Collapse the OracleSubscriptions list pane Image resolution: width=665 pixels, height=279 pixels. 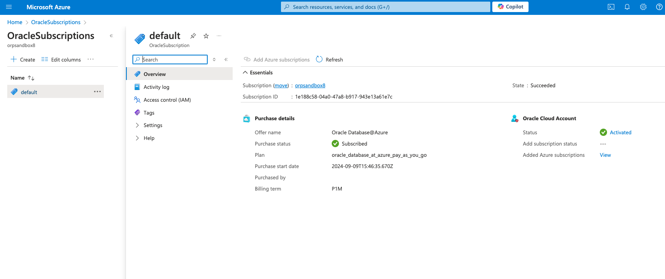coord(112,36)
